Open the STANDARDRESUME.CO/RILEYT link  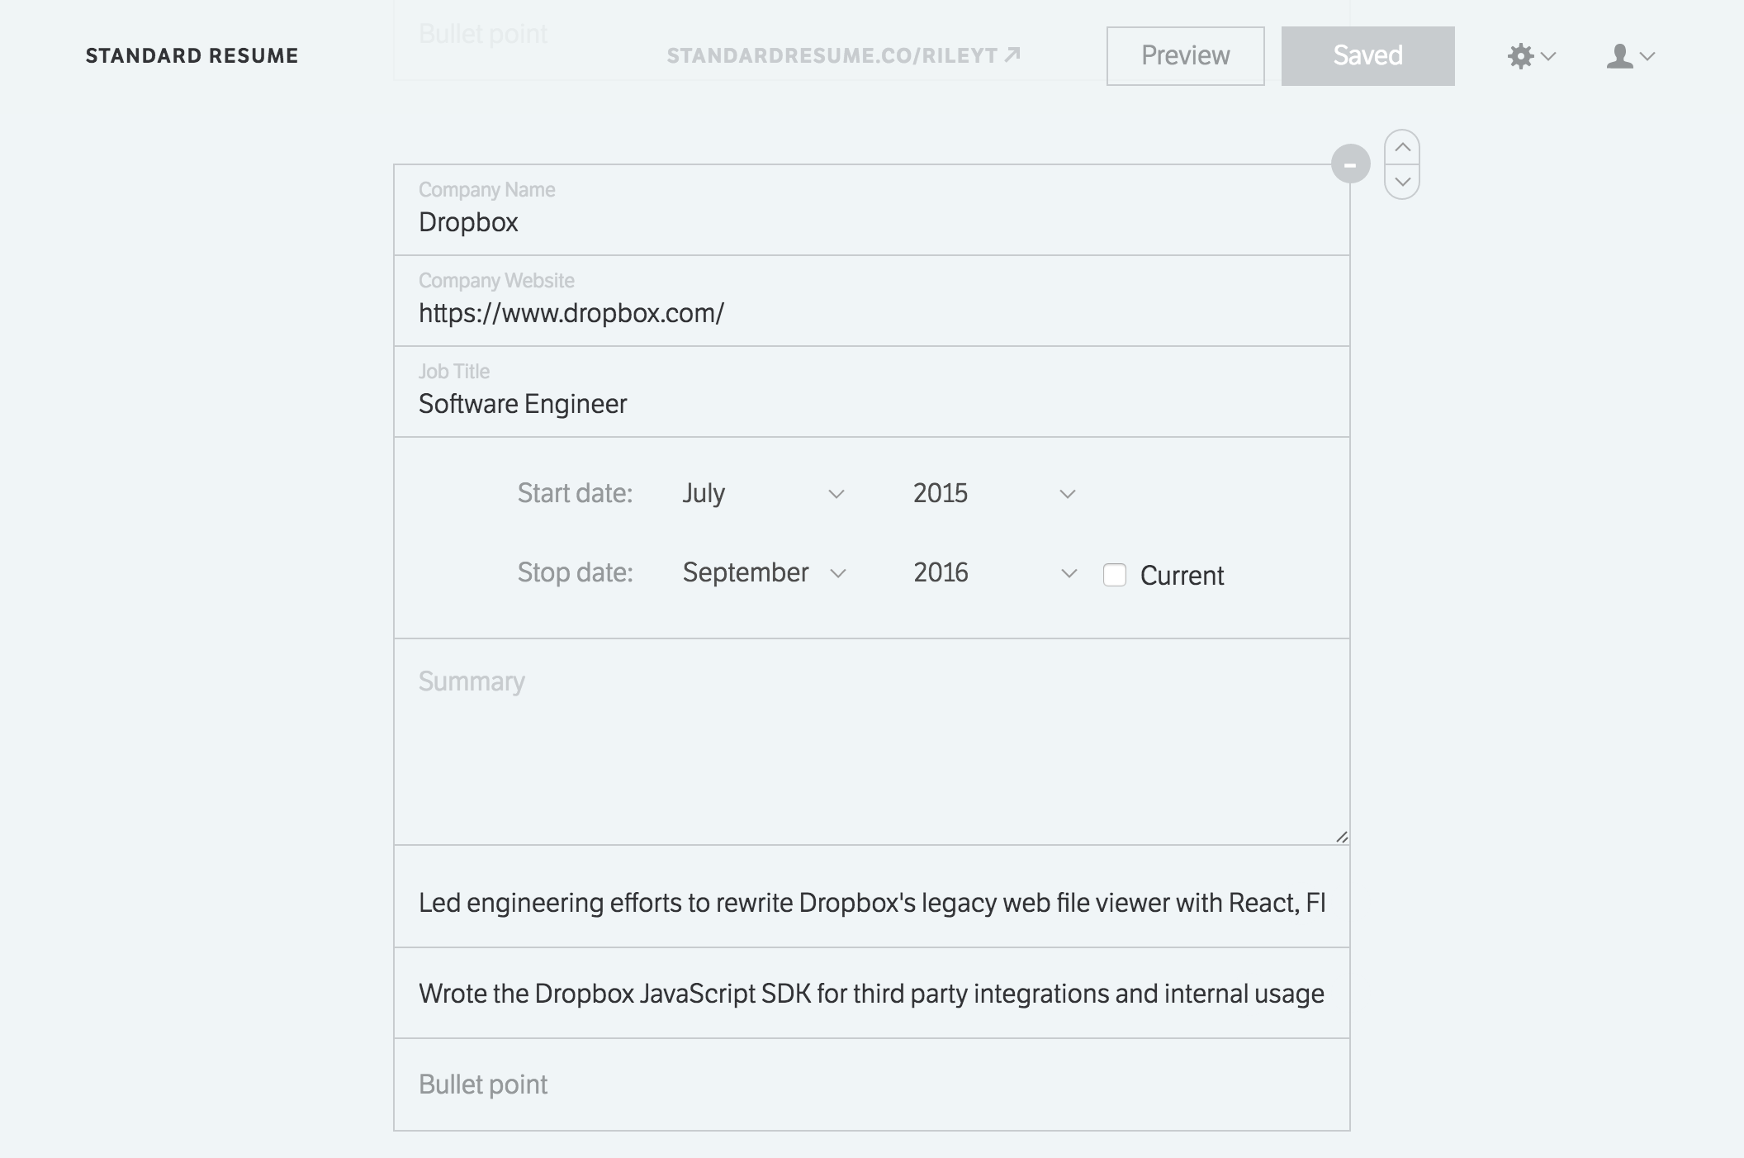click(832, 55)
